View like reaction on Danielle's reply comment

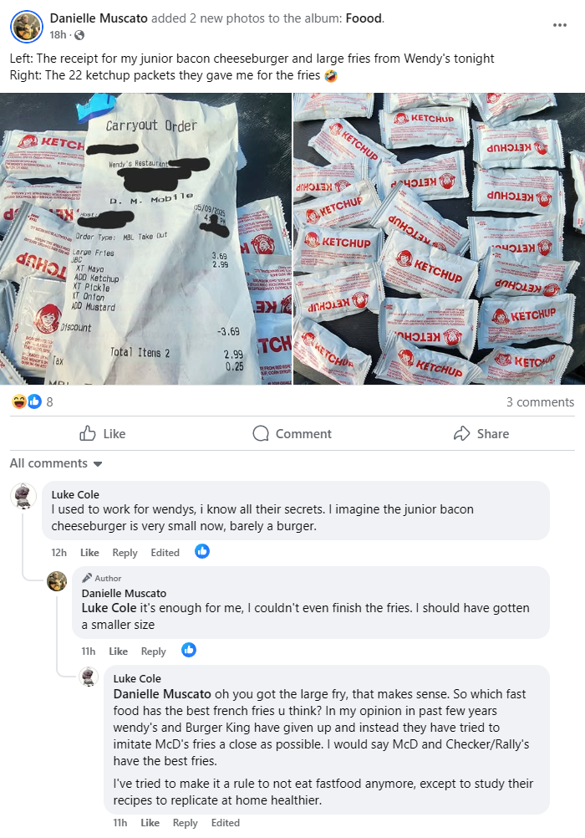pyautogui.click(x=189, y=651)
